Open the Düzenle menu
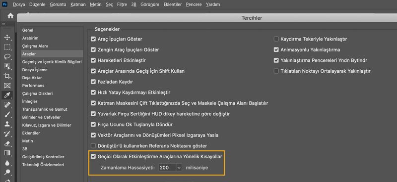397x182 pixels. coord(37,4)
